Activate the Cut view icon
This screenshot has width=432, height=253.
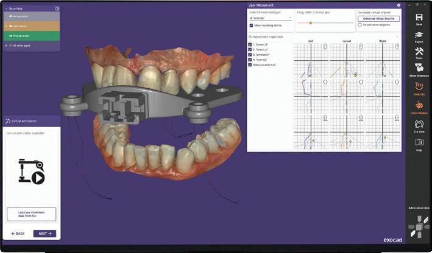[x=419, y=124]
